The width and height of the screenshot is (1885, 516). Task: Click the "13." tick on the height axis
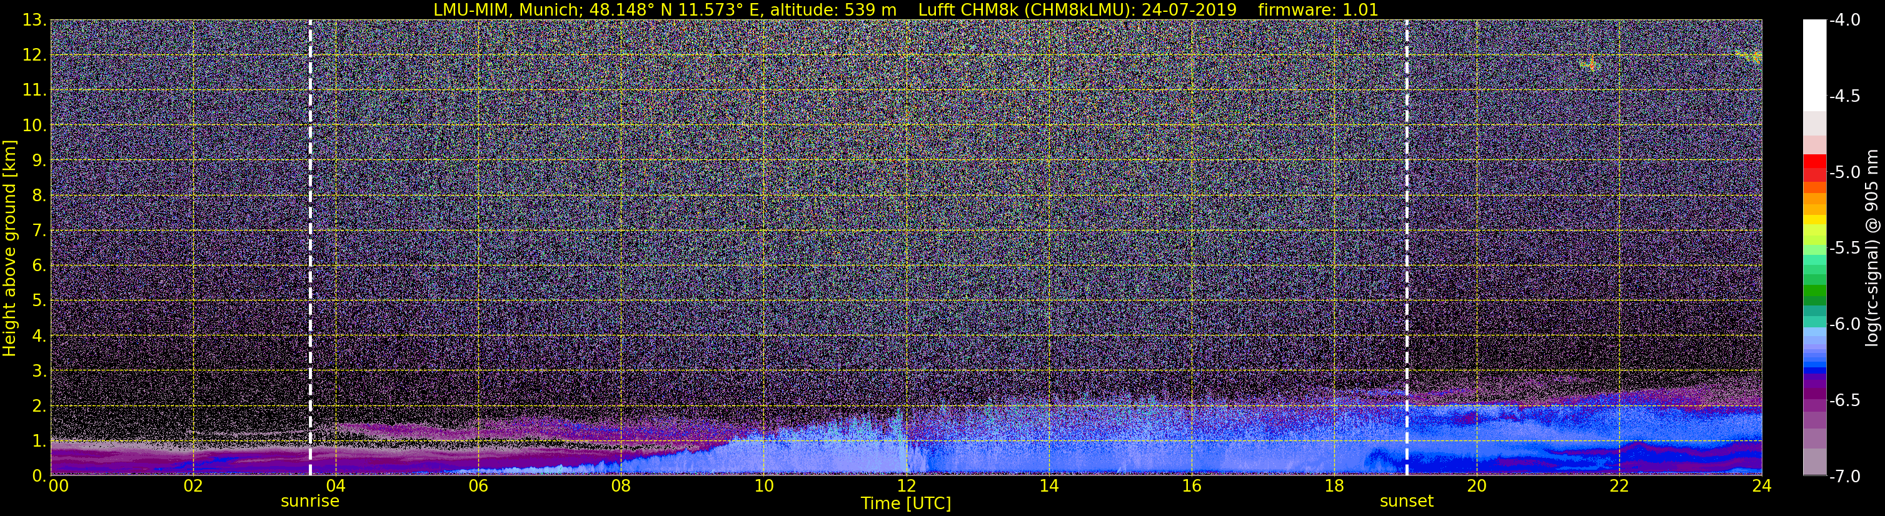34,20
